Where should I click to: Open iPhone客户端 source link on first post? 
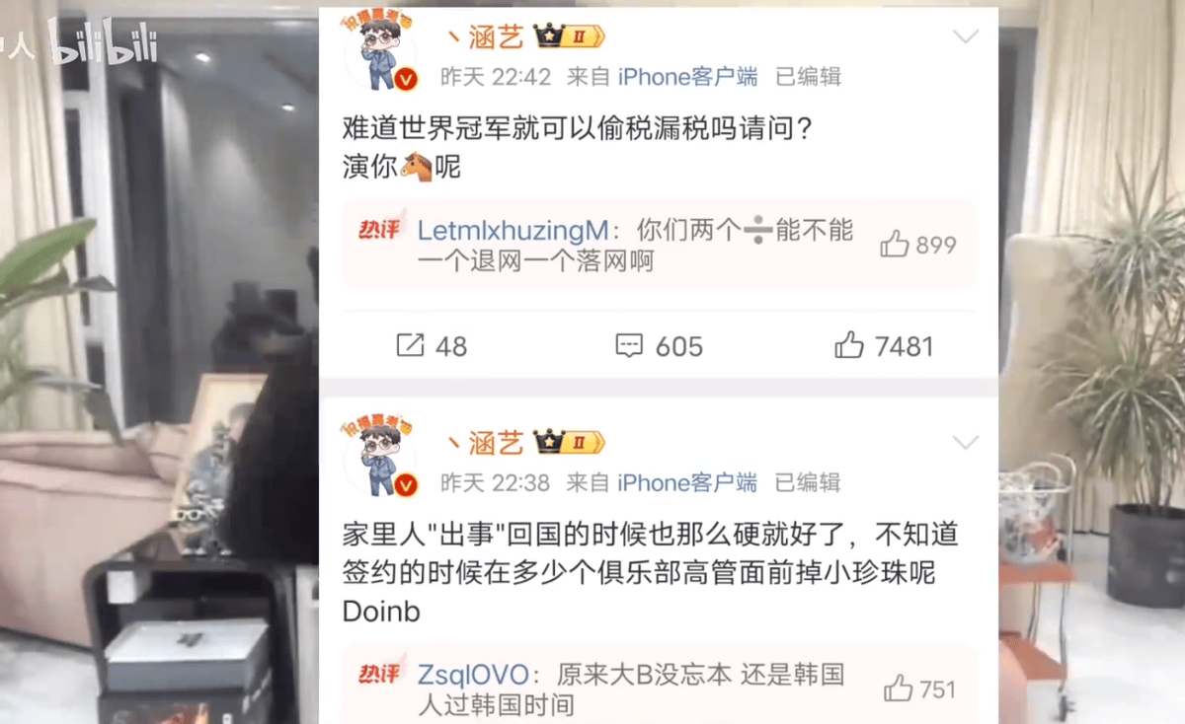pyautogui.click(x=687, y=76)
